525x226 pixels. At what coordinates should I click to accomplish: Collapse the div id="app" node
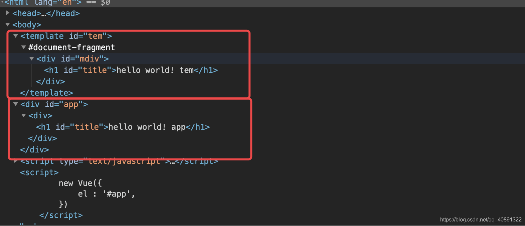16,104
